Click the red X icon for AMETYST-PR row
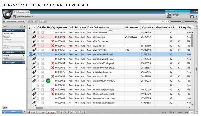 pyautogui.click(x=53, y=50)
